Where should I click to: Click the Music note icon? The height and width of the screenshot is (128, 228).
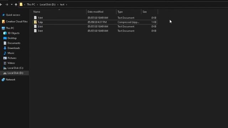click(x=5, y=53)
